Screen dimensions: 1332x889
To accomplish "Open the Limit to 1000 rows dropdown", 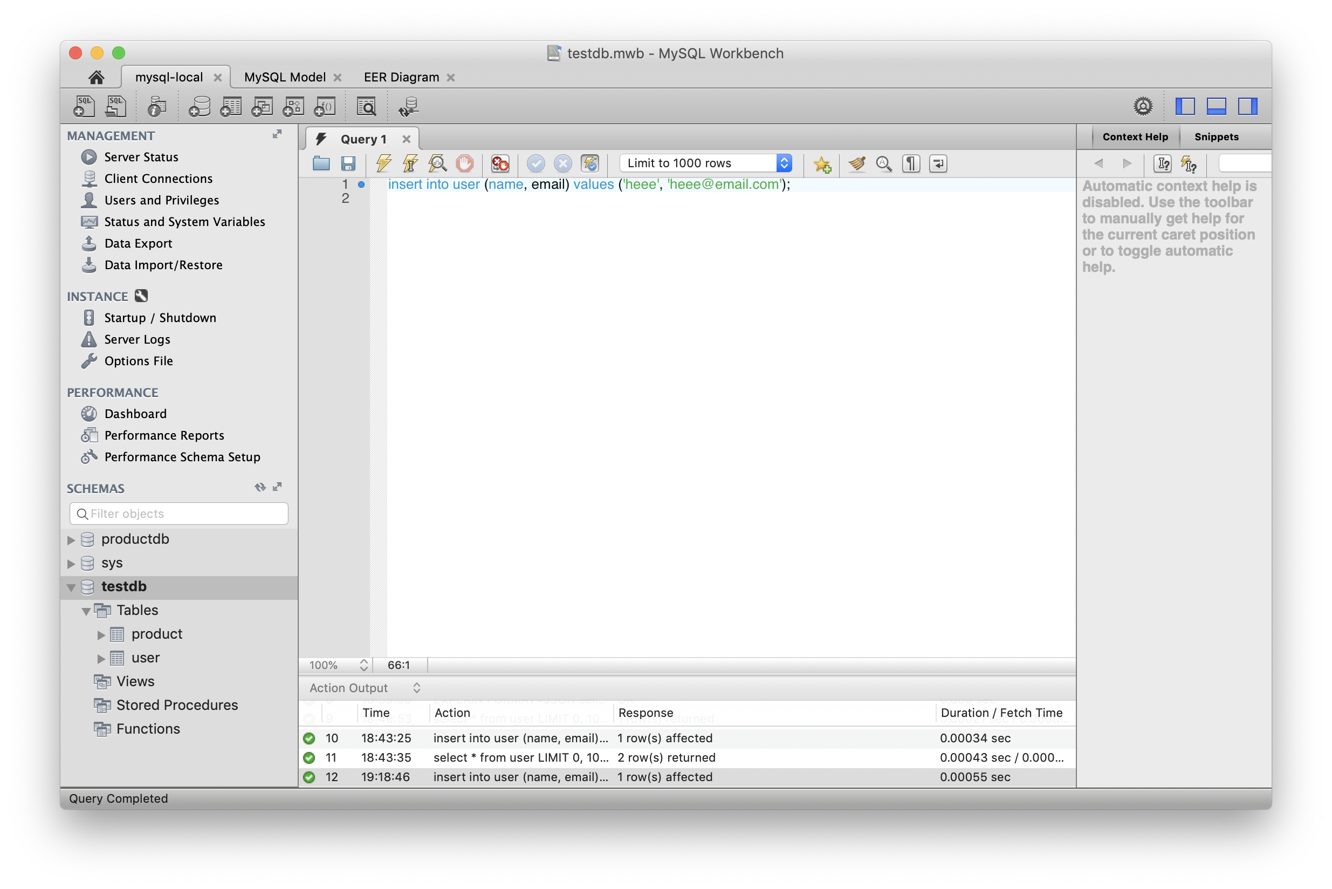I will click(706, 163).
